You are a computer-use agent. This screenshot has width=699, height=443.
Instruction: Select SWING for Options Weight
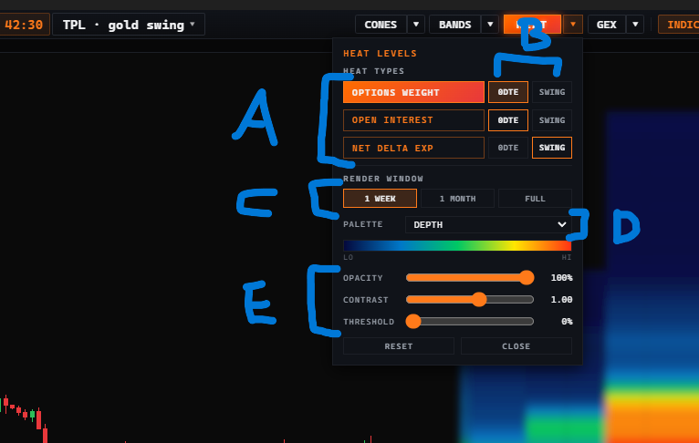[x=552, y=92]
